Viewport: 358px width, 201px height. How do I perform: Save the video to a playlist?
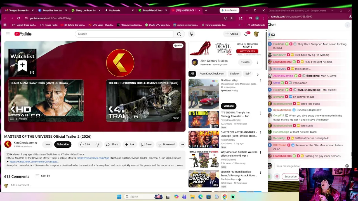pos(146,144)
